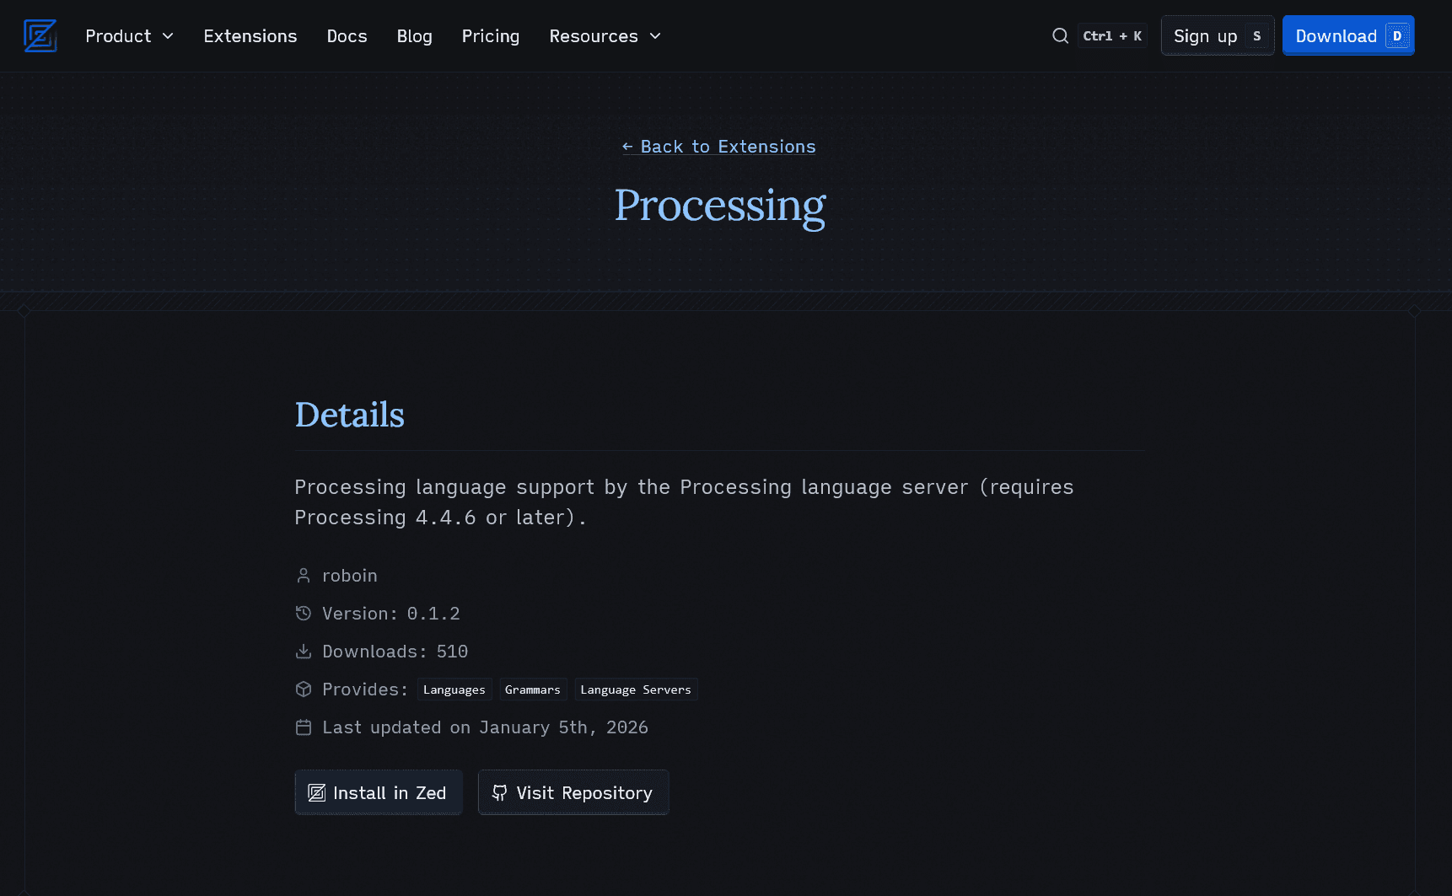Expand the Resources dropdown chevron

655,36
